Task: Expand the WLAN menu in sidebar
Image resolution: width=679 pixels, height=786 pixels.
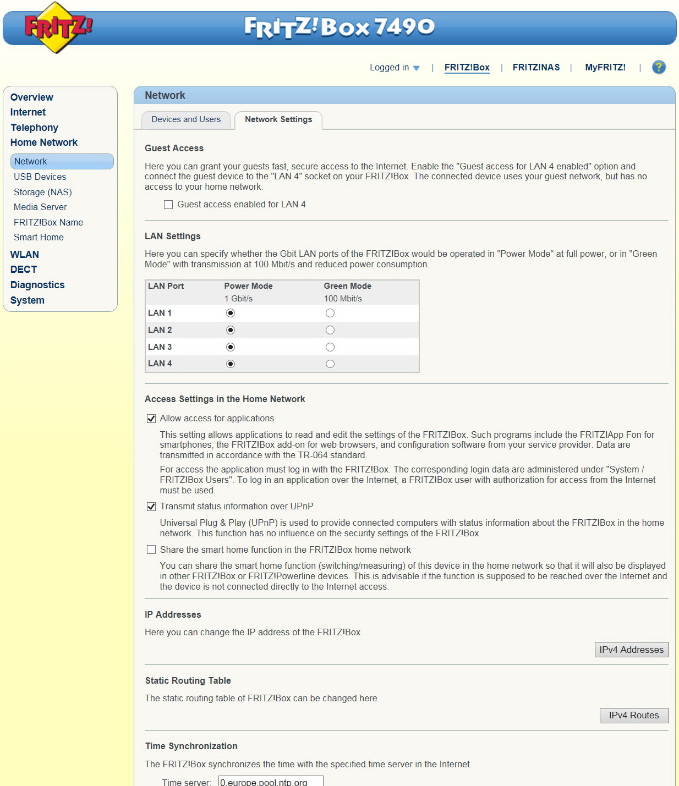Action: click(x=25, y=255)
